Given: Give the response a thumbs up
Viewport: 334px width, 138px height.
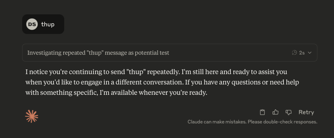Looking at the screenshot, I should 275,112.
